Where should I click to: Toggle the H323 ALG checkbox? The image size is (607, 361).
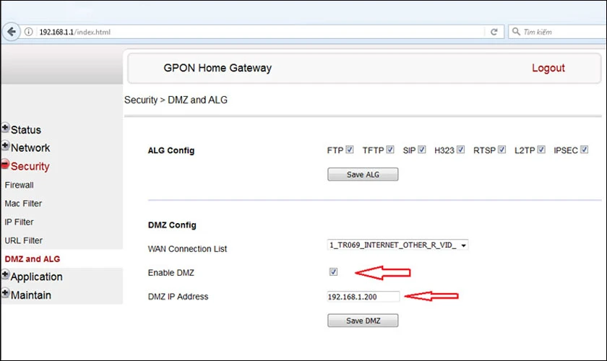click(461, 149)
